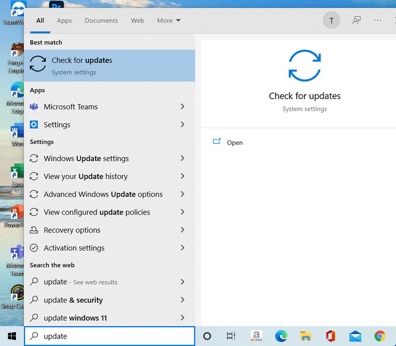Viewport: 396px width, 346px height.
Task: Select update & security web suggestion
Action: pos(109,300)
